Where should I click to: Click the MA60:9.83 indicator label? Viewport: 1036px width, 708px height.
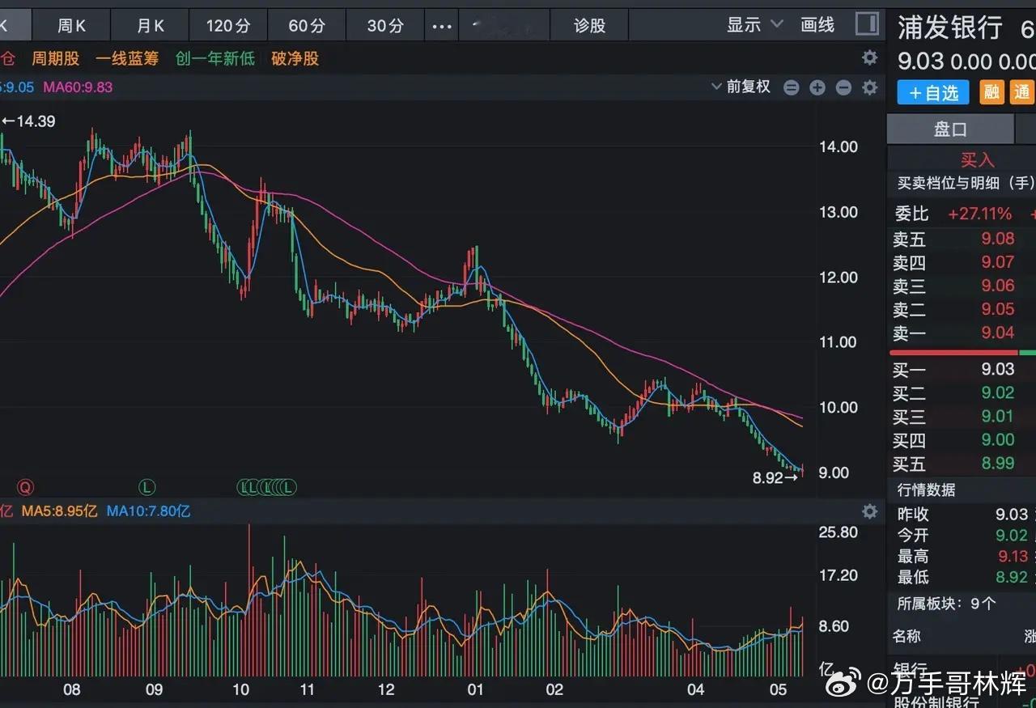tap(78, 87)
